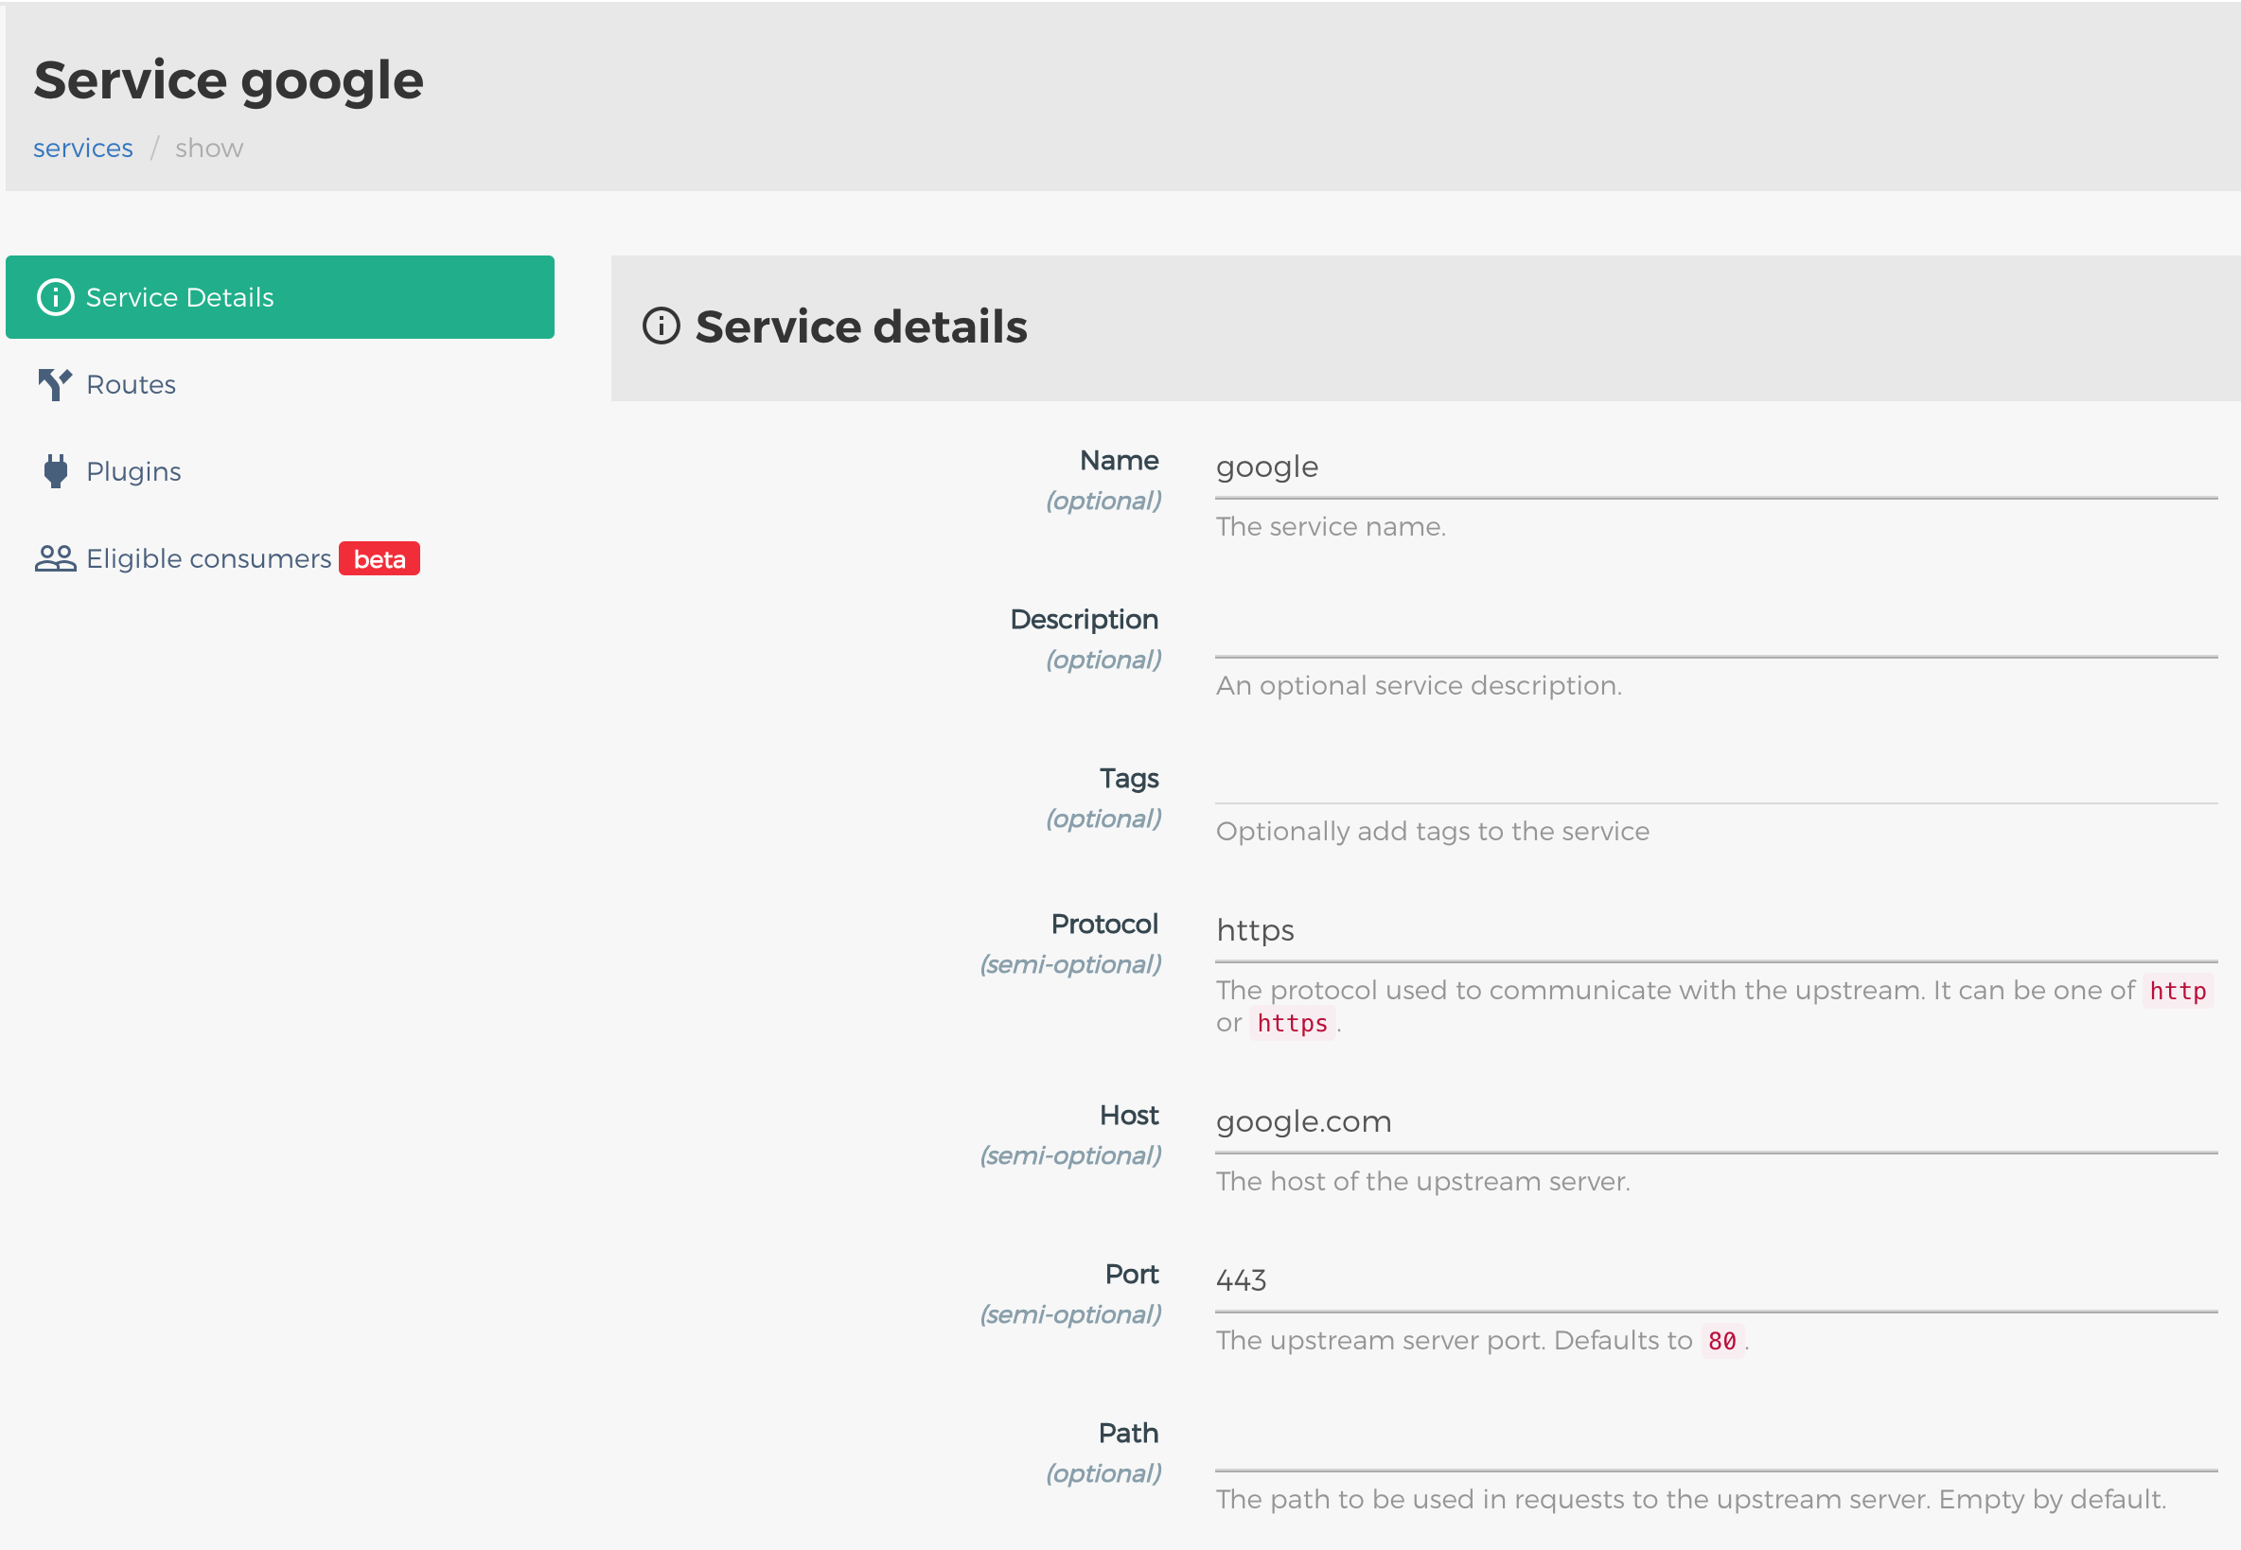The width and height of the screenshot is (2241, 1550).
Task: Click the Protocol field label
Action: click(1104, 925)
